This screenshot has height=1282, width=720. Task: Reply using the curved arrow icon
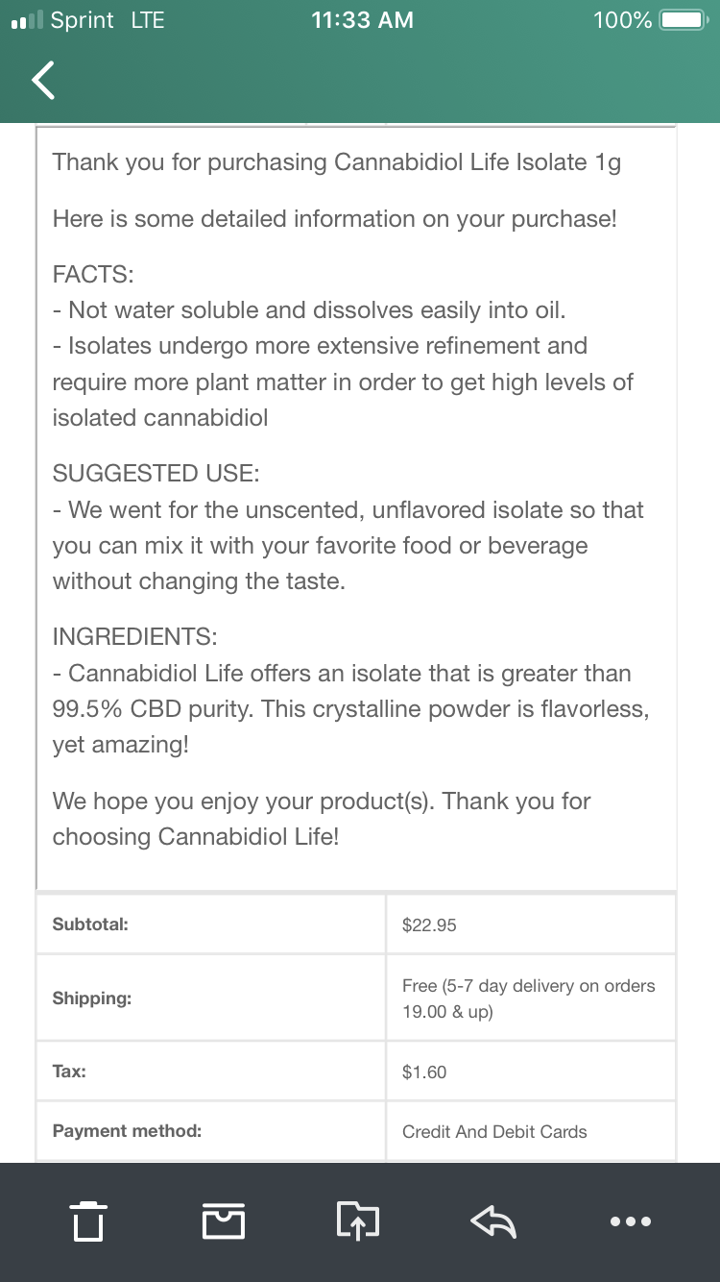point(494,1221)
